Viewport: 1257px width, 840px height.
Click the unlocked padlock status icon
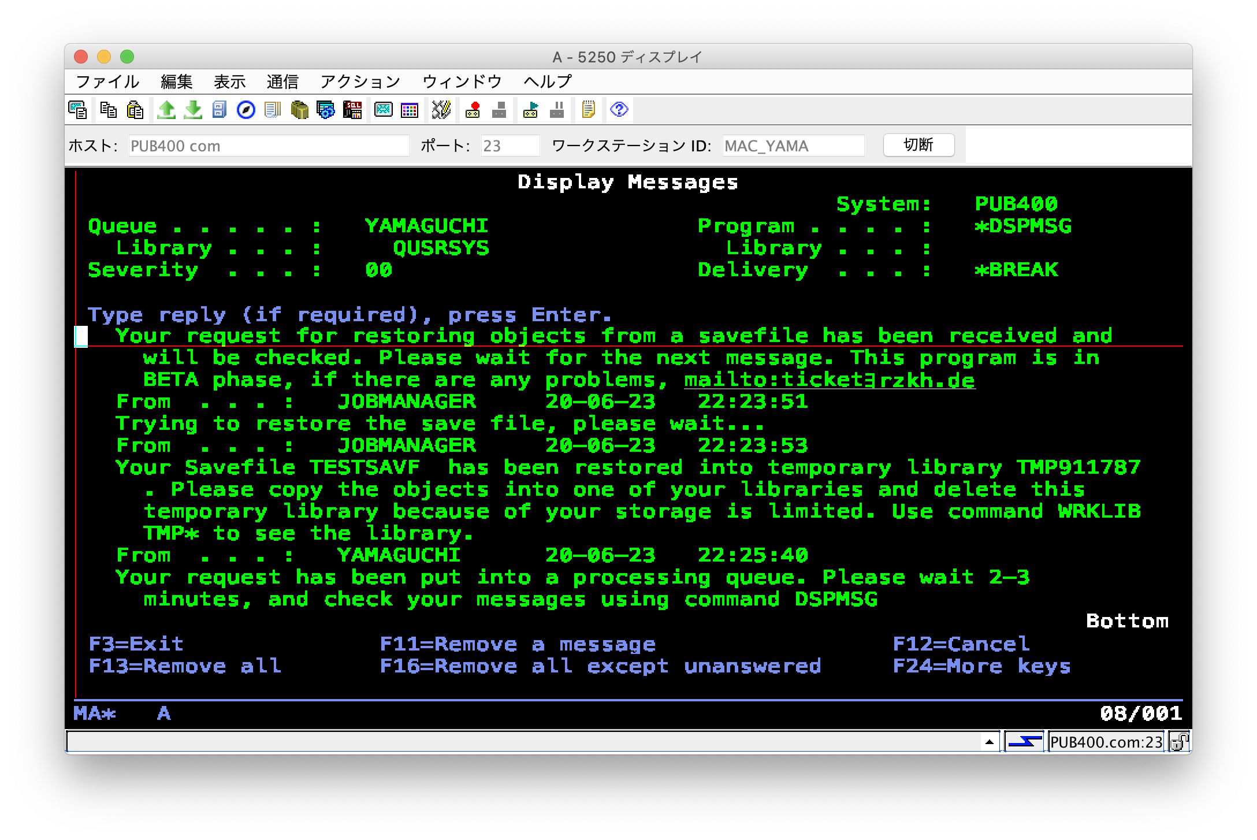(x=1178, y=742)
